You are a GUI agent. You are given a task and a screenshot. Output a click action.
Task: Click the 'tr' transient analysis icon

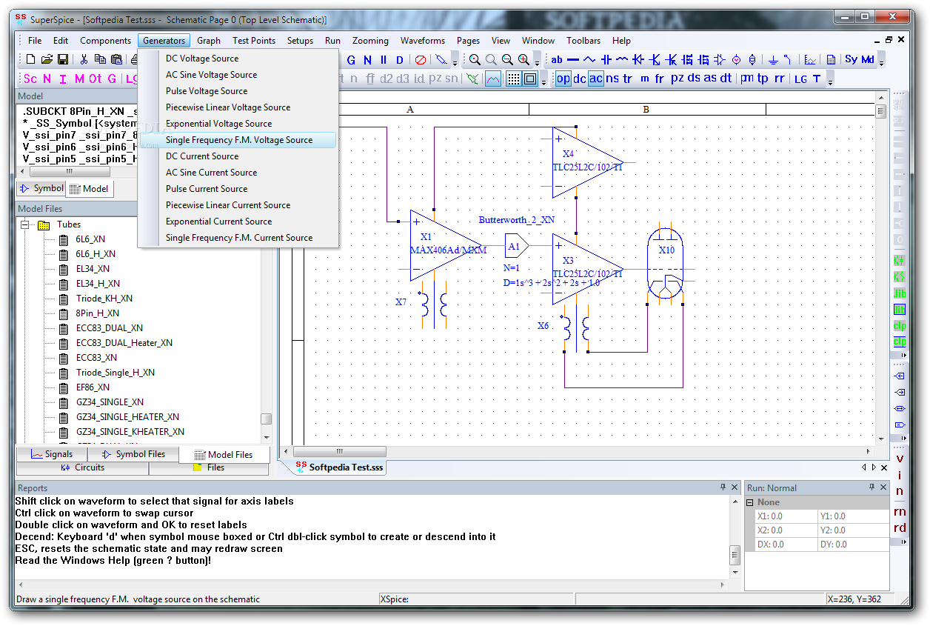tap(628, 79)
